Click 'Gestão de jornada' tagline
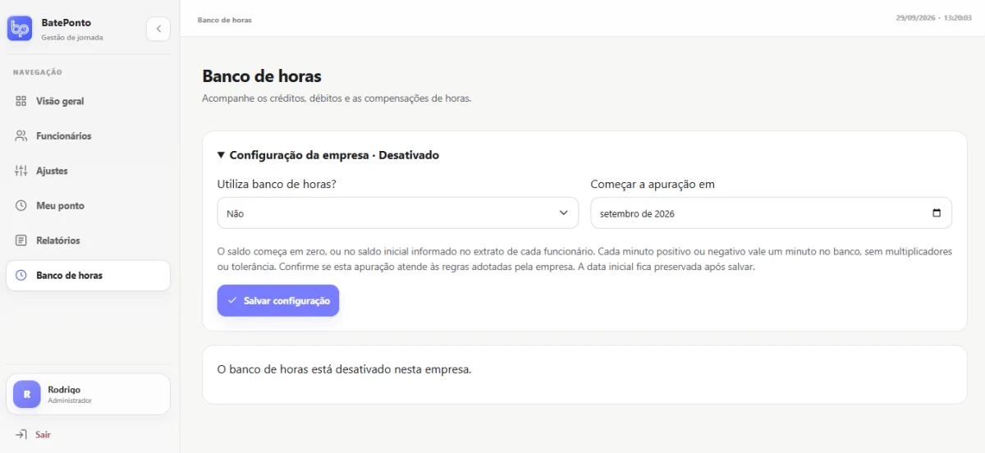The height and width of the screenshot is (453, 985). pos(72,37)
